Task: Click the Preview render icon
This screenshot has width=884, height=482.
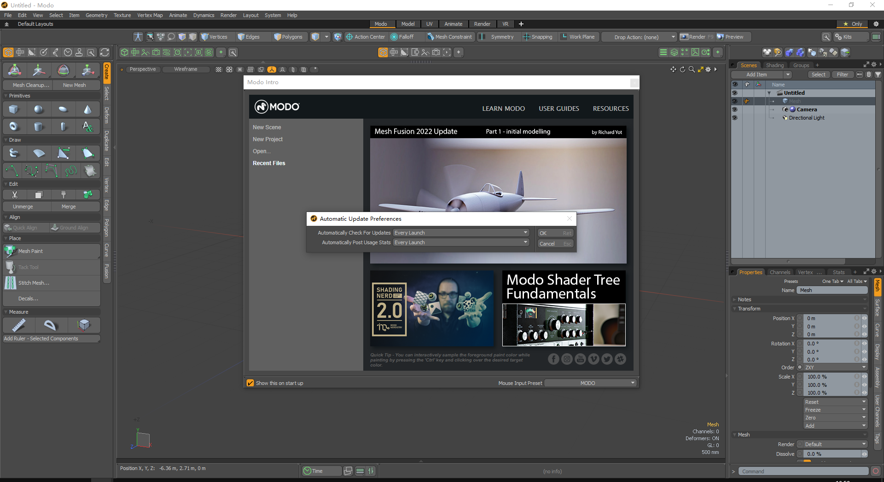Action: (734, 37)
